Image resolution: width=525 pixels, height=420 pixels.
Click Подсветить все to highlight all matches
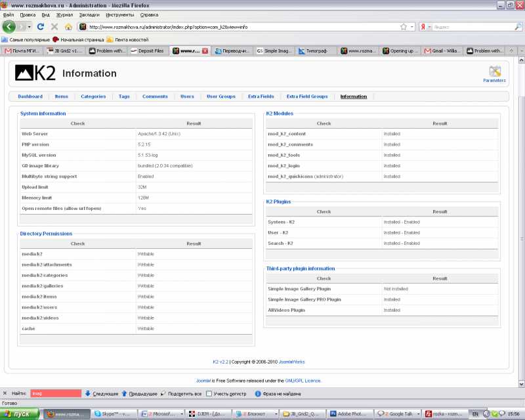(181, 394)
